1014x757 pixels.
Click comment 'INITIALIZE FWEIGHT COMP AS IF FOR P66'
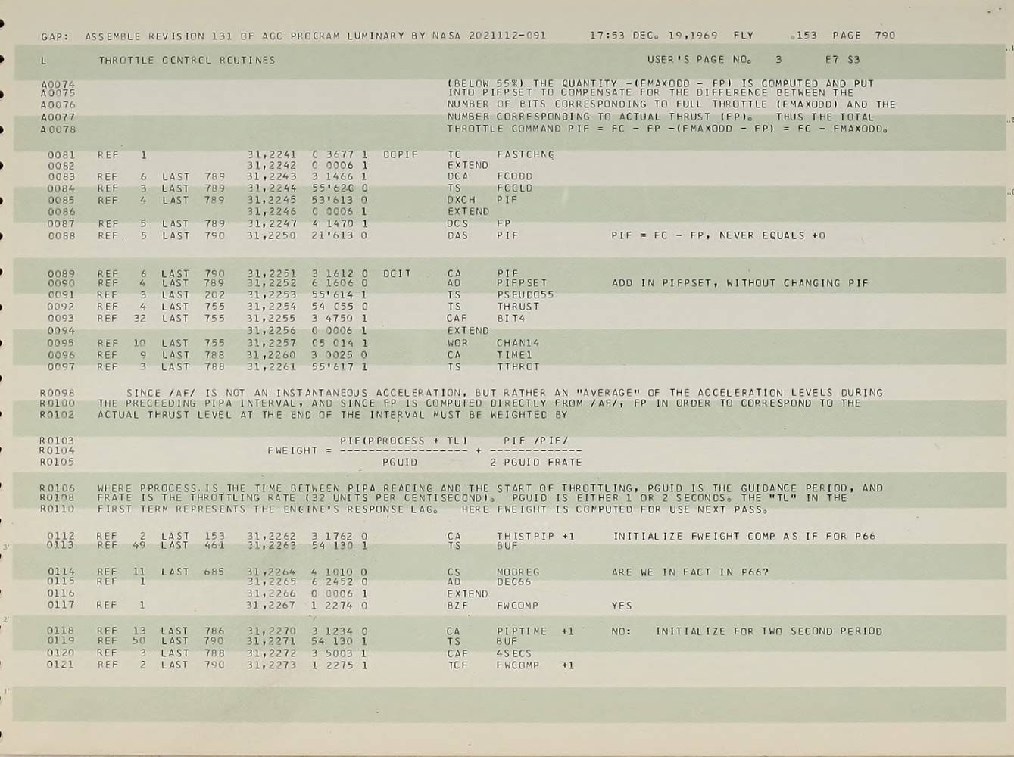pyautogui.click(x=744, y=536)
